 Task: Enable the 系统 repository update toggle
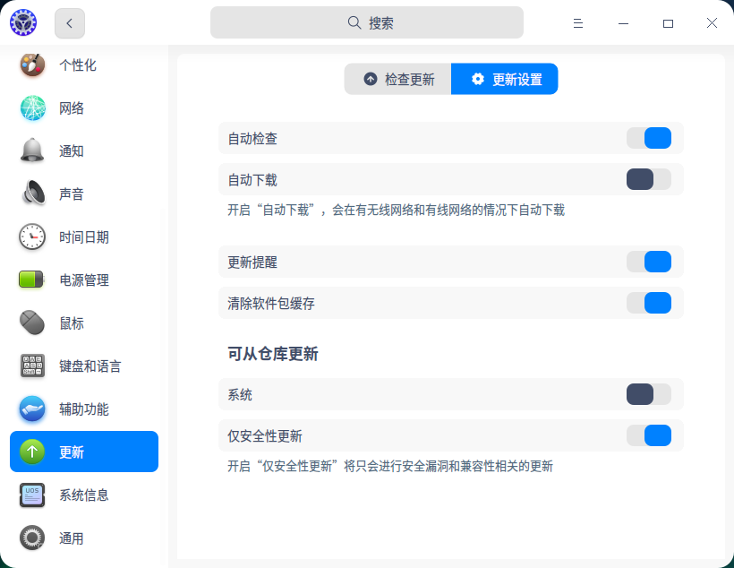pyautogui.click(x=648, y=394)
